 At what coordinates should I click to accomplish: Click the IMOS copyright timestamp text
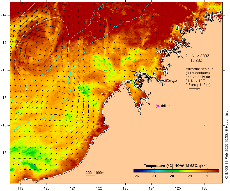227,145
